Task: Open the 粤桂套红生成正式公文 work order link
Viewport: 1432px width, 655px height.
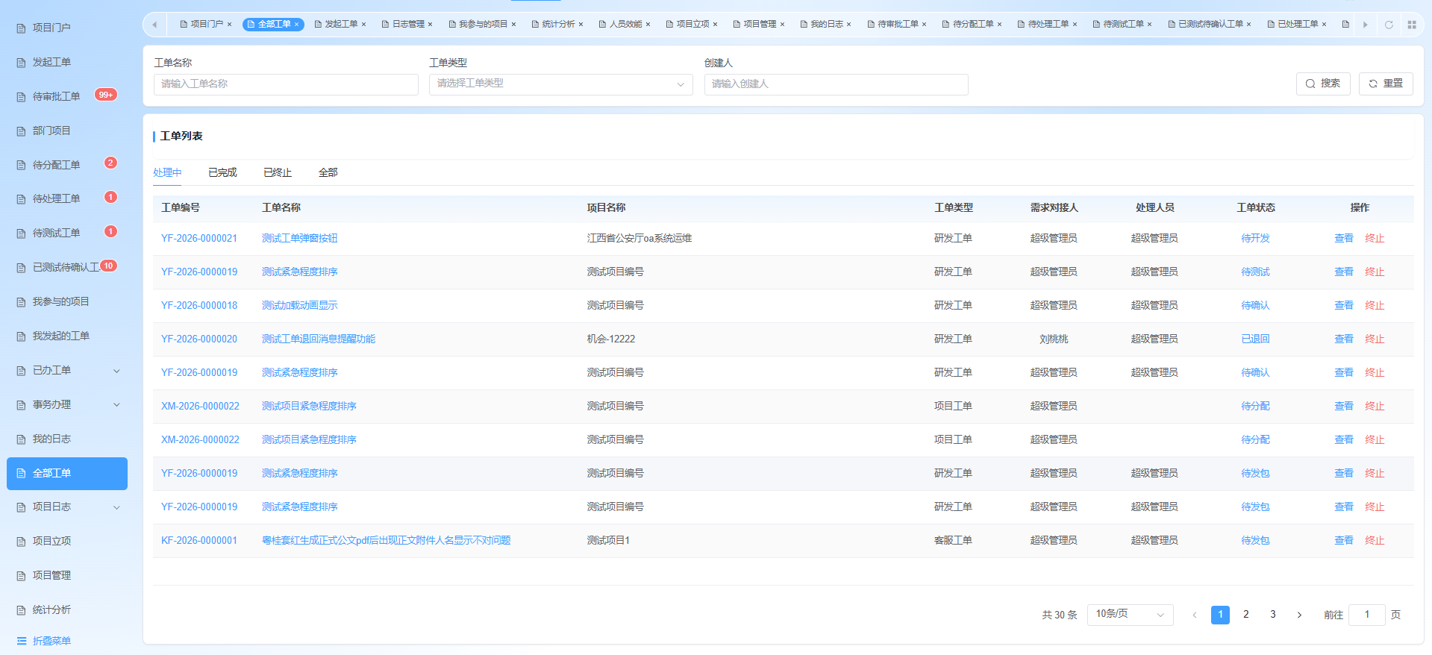Action: pos(386,541)
